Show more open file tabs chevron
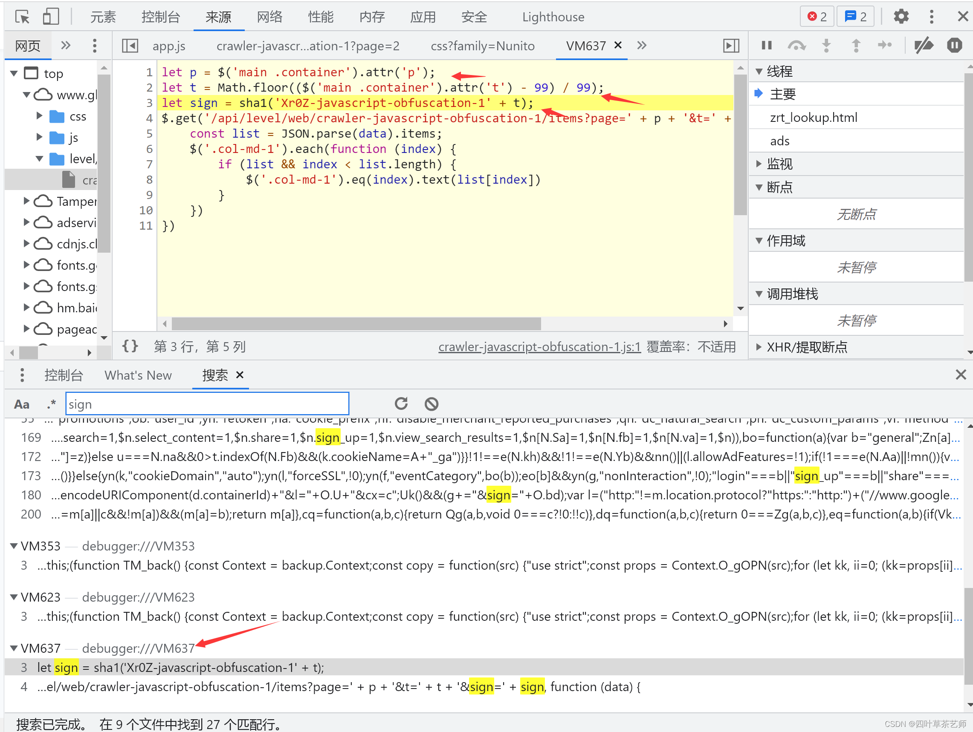This screenshot has width=973, height=732. point(642,45)
